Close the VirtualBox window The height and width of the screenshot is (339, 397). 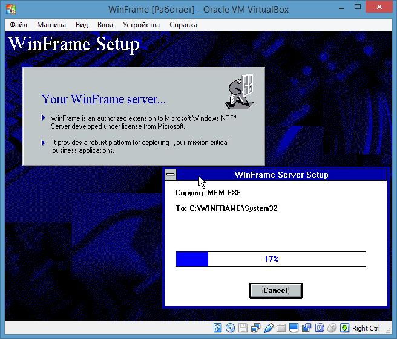(x=379, y=7)
